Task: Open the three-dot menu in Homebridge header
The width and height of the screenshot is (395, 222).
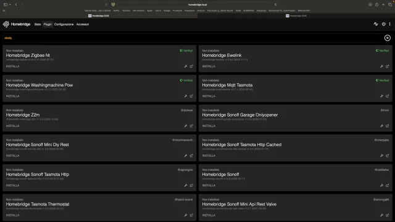Action: 389,24
